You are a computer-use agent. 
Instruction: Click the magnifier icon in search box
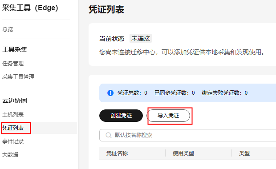pyautogui.click(x=109, y=135)
